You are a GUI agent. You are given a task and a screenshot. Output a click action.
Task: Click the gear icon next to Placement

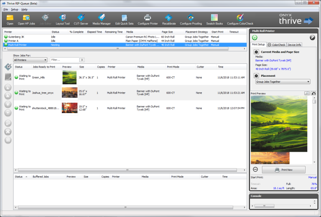[x=257, y=76]
